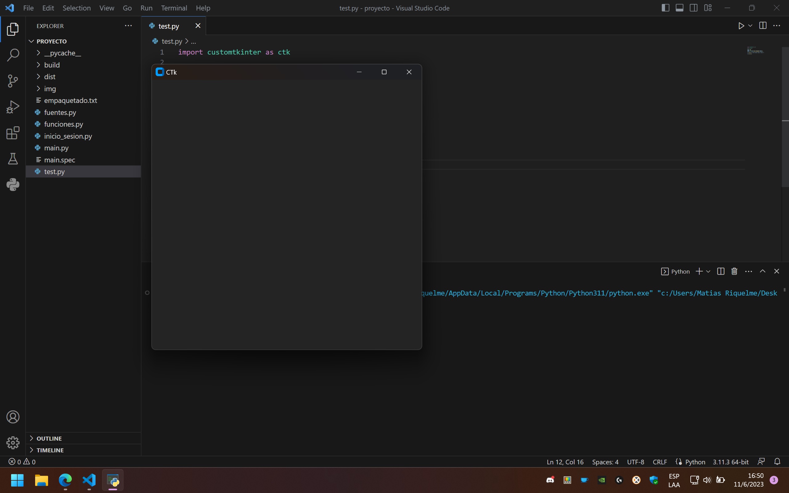Open the Source Control view
Viewport: 789px width, 493px height.
pyautogui.click(x=12, y=81)
